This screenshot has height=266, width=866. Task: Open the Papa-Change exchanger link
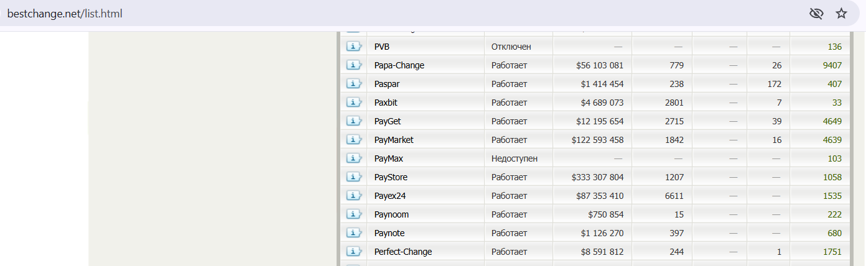pyautogui.click(x=399, y=65)
